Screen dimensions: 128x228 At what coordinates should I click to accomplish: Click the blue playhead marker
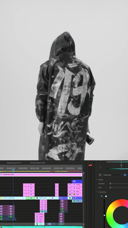click(13, 170)
